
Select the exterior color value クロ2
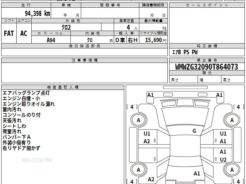[66, 27]
